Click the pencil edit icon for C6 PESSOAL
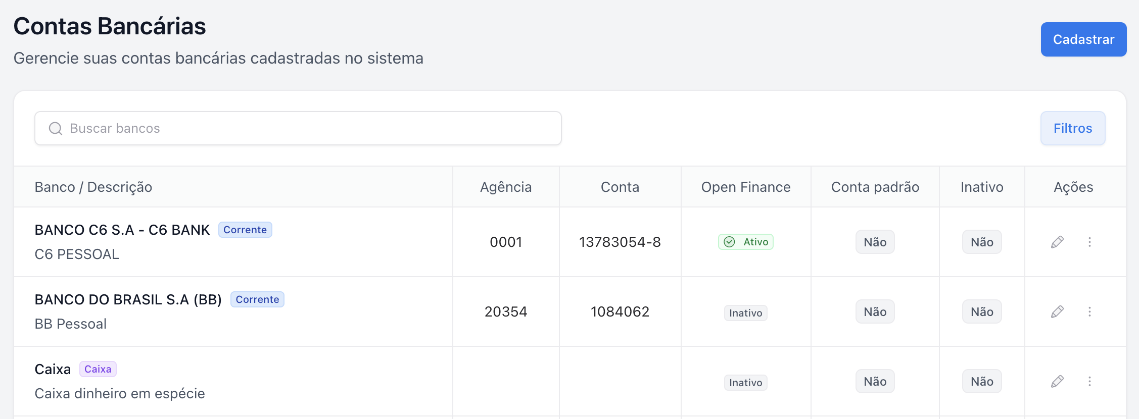The height and width of the screenshot is (419, 1139). (x=1057, y=242)
